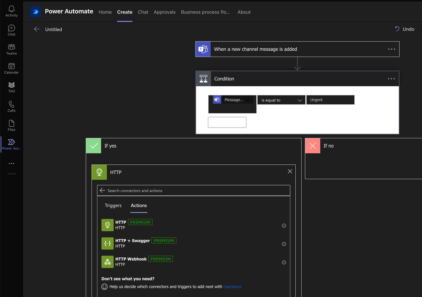
Task: Select the HTTP premium action
Action: pos(193,225)
